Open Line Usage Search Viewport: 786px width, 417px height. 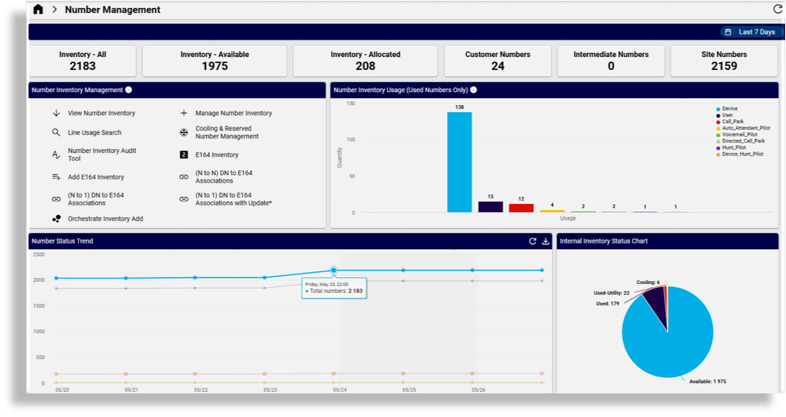pos(95,132)
